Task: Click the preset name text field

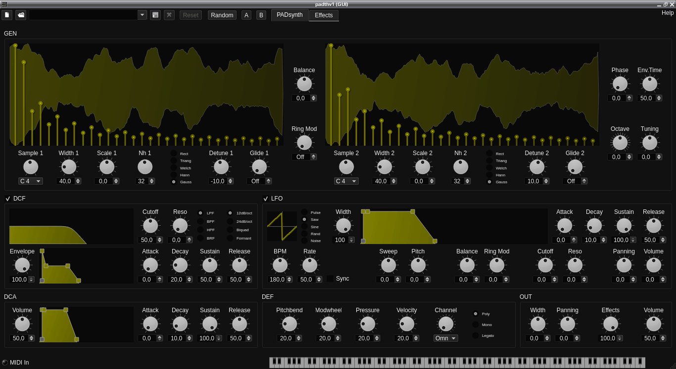Action: tap(83, 15)
